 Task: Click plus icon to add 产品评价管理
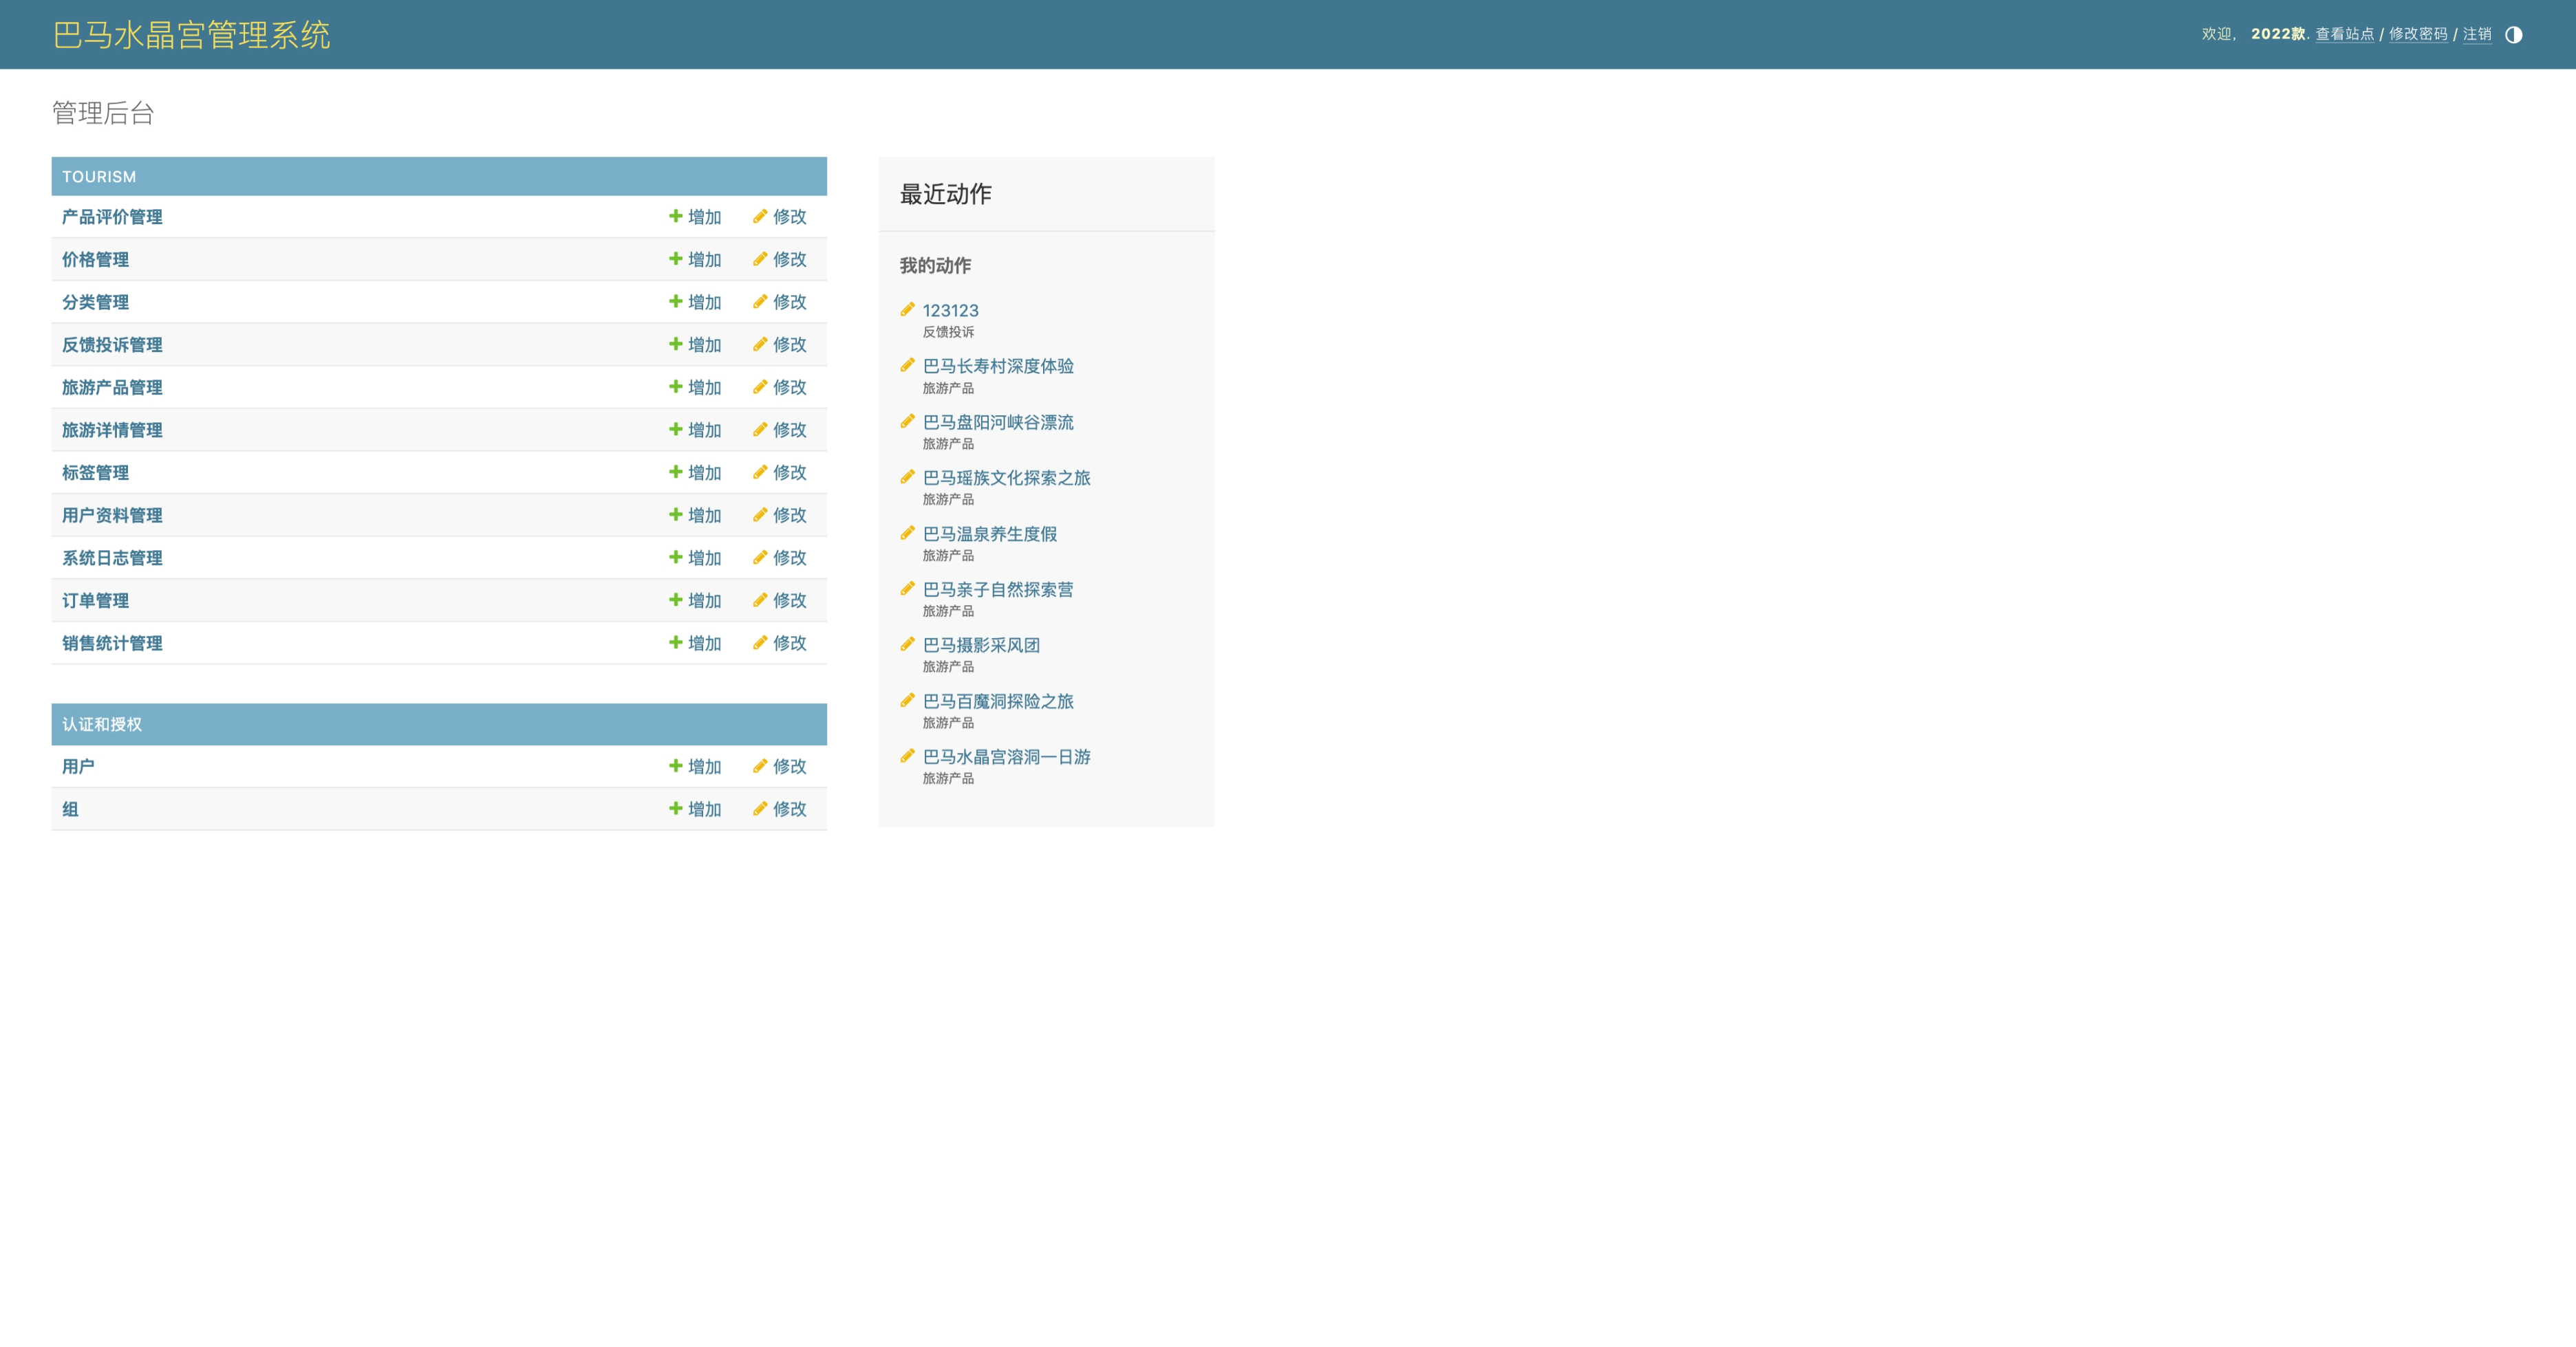point(676,216)
